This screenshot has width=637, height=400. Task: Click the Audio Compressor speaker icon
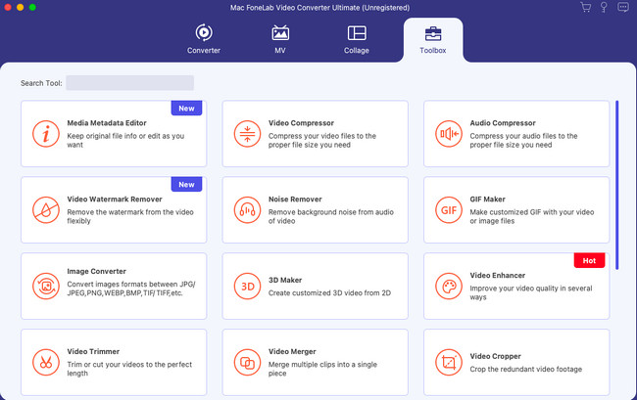449,134
